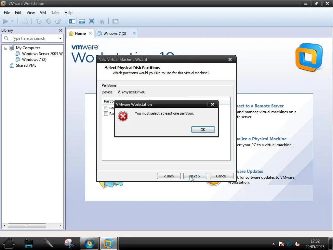This screenshot has height=250, width=333.
Task: Collapse the My Computer tree node
Action: (x=6, y=48)
